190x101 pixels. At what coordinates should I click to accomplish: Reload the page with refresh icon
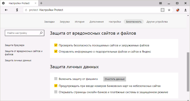pos(26,10)
